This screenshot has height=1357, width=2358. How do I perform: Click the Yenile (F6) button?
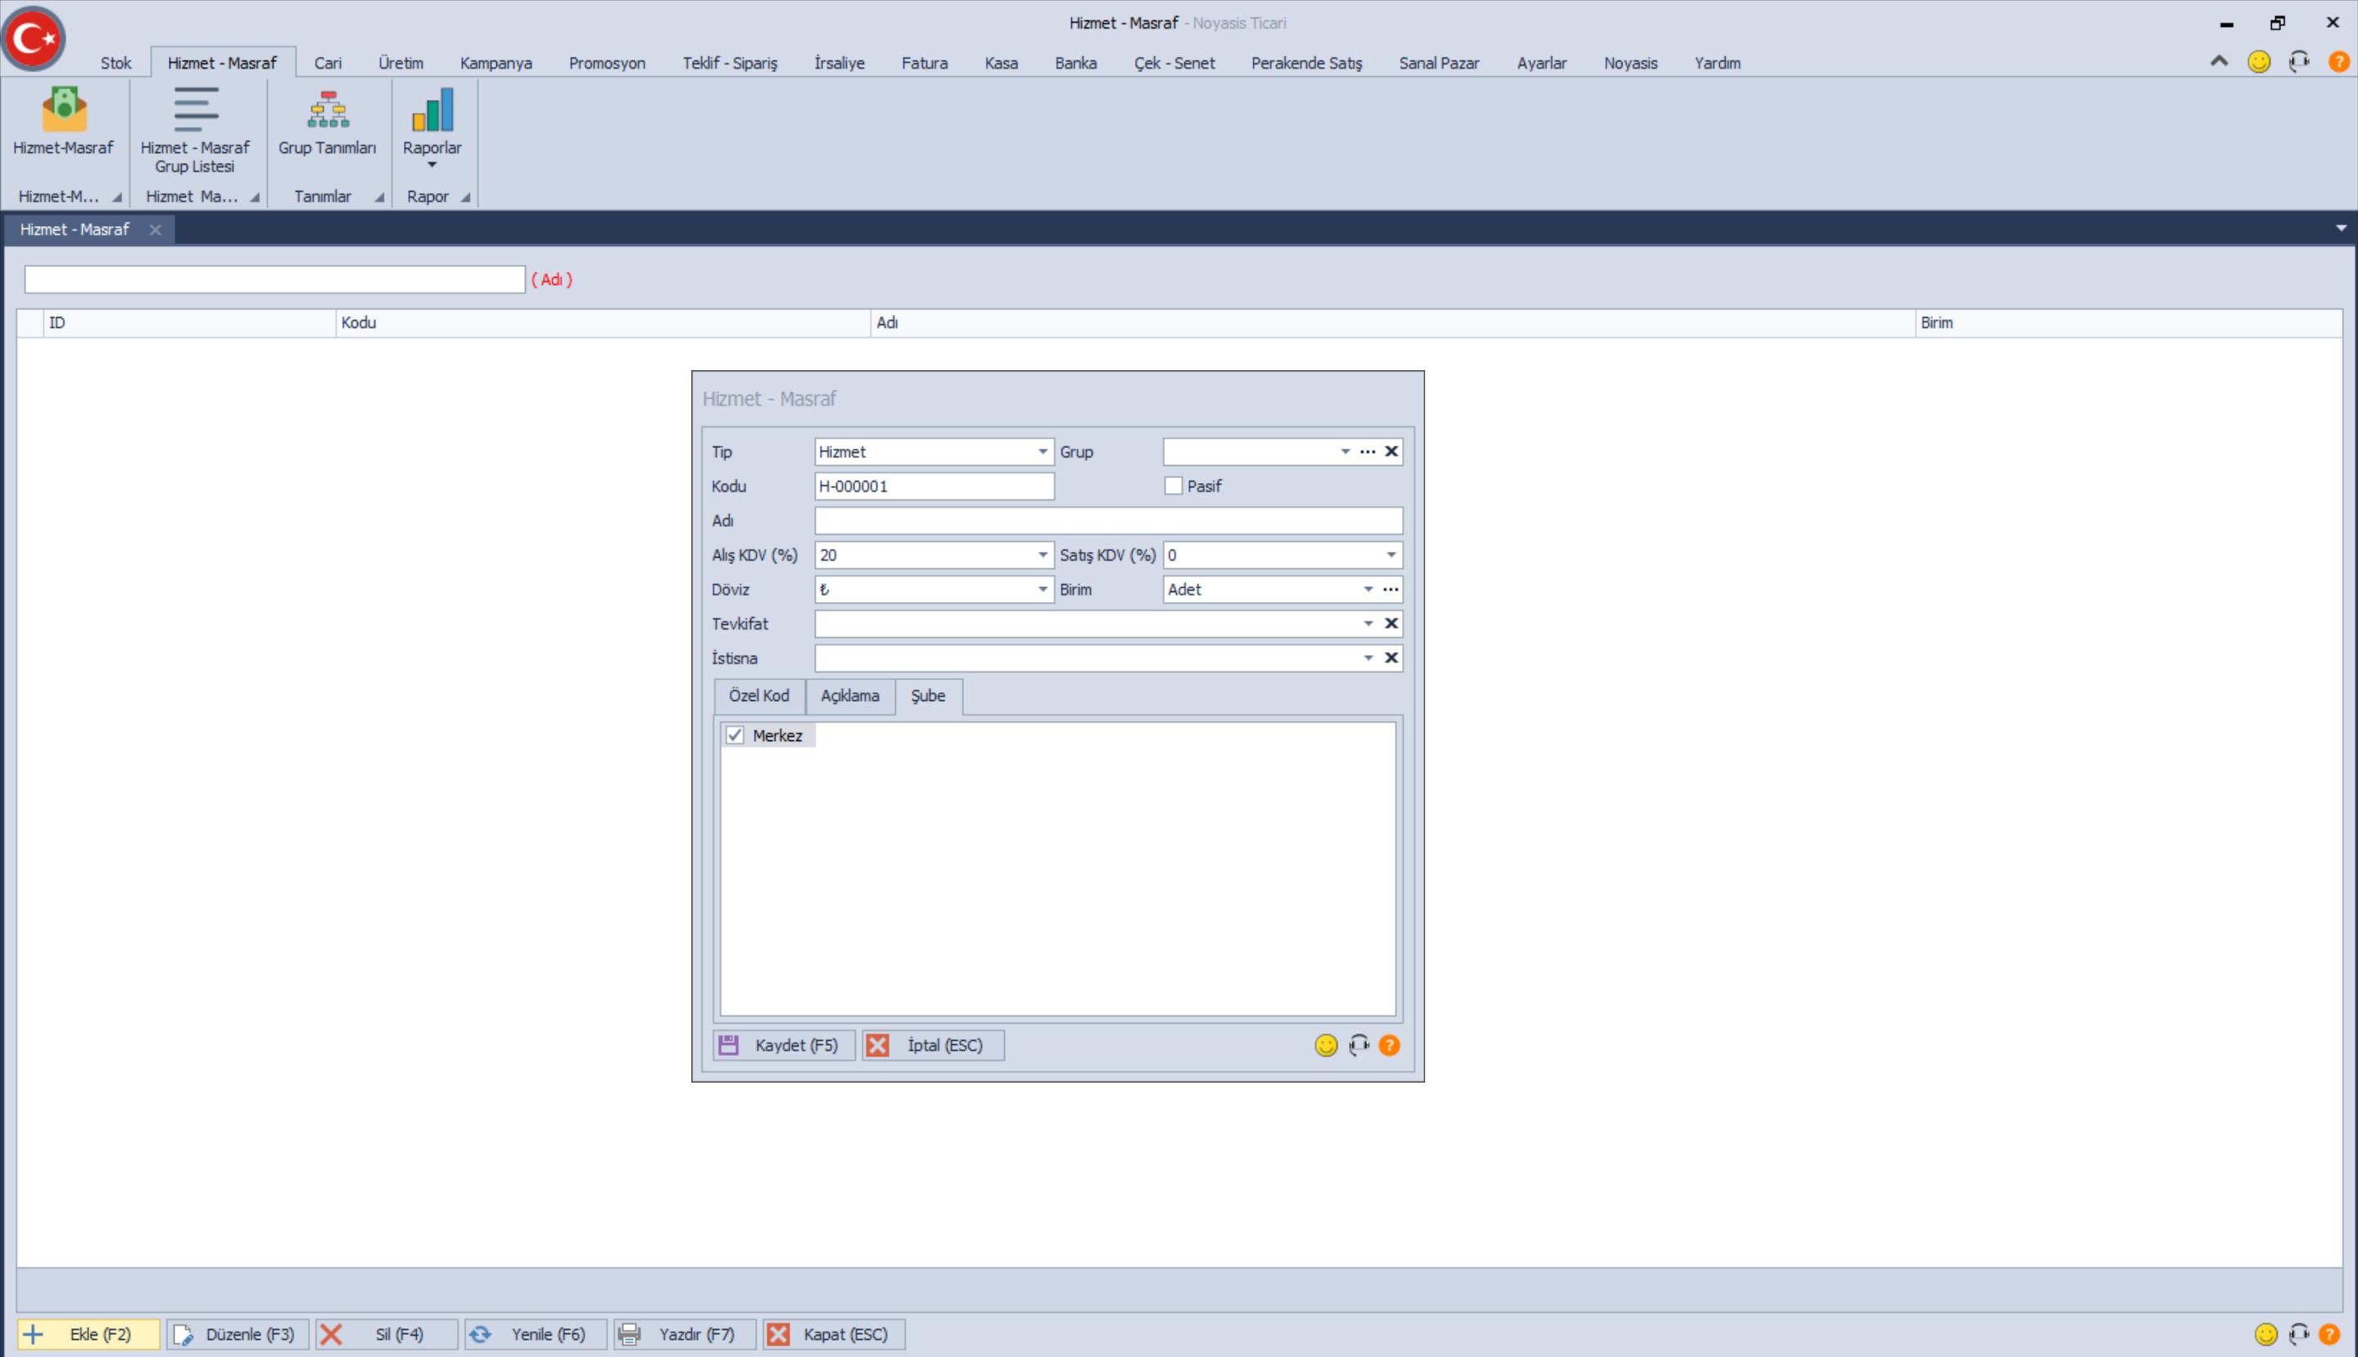click(x=536, y=1334)
